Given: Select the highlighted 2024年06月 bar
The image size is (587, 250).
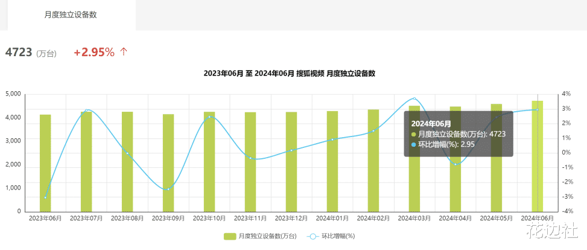Looking at the screenshot, I should coord(538,156).
